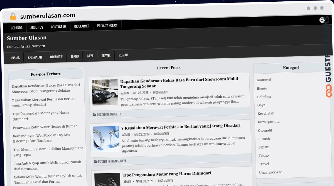Open Dapatkan Kendaraan Bekas headline in Recent Posts

coord(179,82)
